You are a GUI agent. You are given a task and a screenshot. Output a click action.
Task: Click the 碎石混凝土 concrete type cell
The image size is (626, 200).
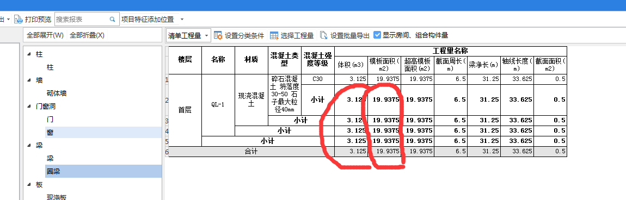(x=284, y=95)
